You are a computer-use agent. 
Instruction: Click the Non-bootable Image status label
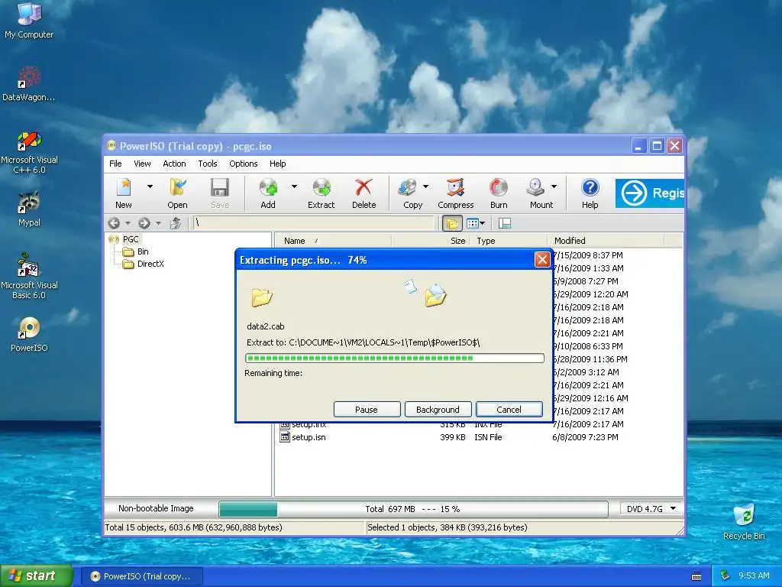(156, 508)
